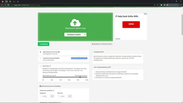This screenshot has width=183, height=103.
Task: Click the 20% mark on quality slider
Action: 52,80
